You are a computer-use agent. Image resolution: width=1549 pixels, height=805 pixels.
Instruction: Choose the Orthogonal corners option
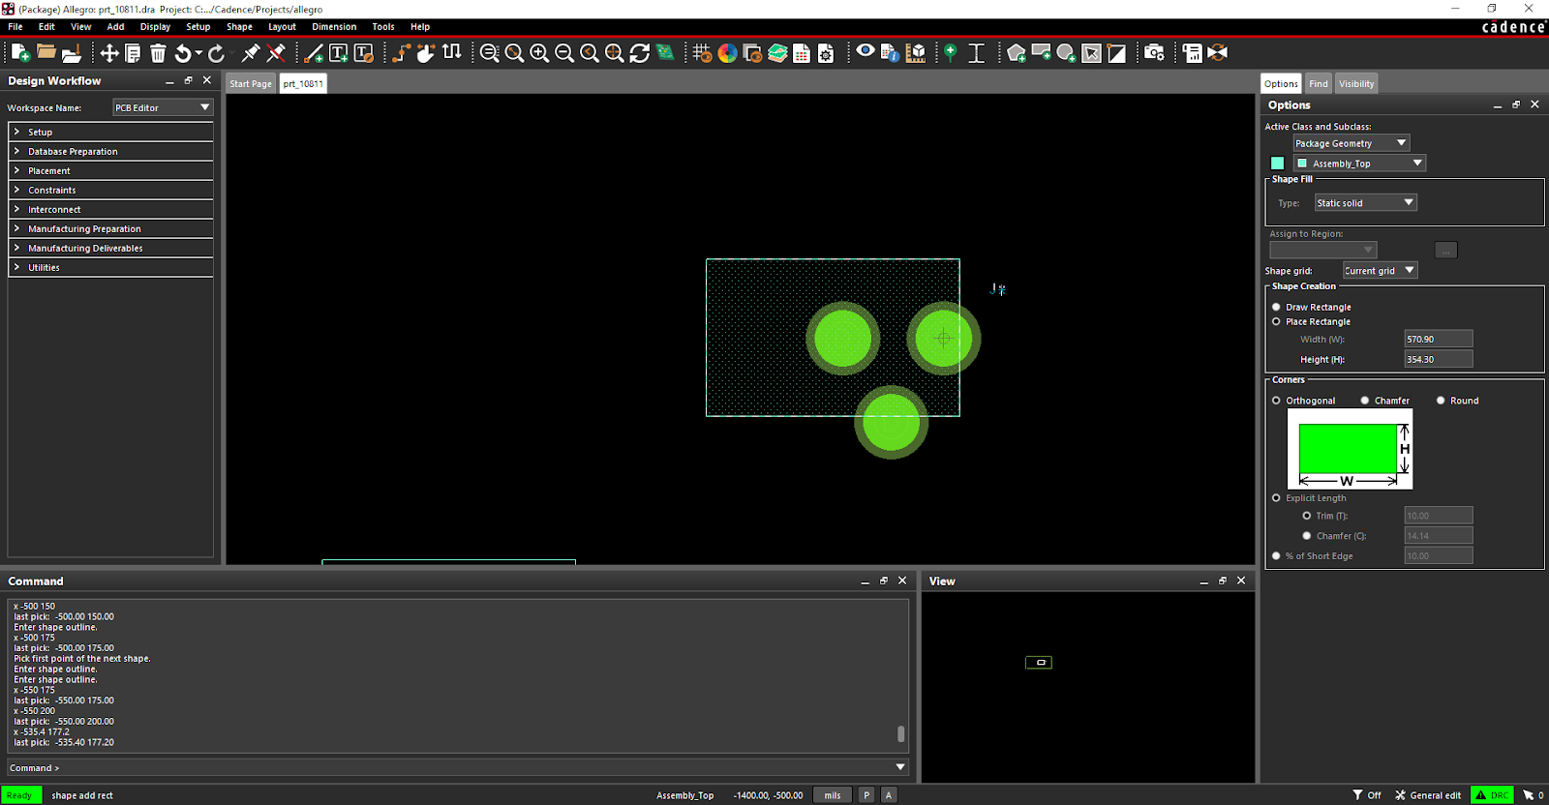tap(1276, 401)
